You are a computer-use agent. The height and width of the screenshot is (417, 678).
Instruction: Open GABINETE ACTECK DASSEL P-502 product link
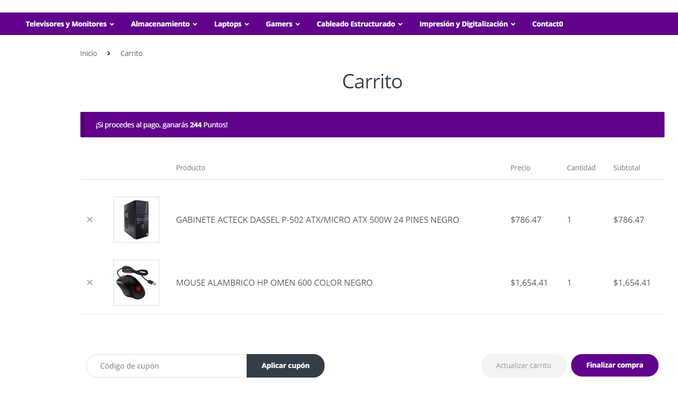[318, 220]
